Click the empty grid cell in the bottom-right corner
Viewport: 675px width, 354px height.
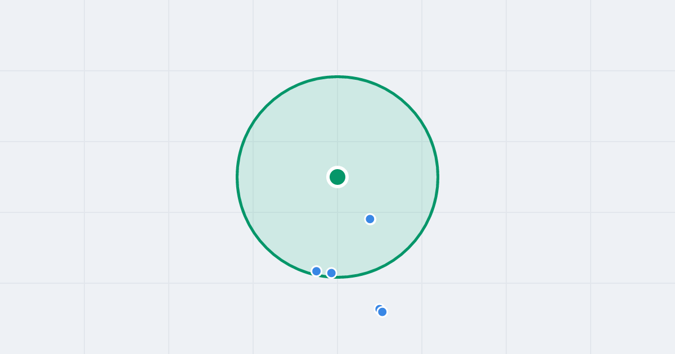point(633,319)
